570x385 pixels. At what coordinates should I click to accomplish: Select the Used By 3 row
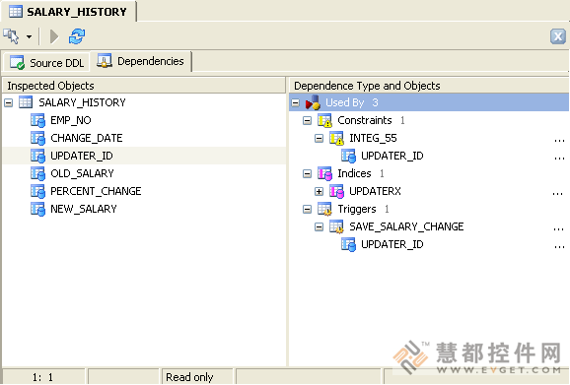[429, 102]
